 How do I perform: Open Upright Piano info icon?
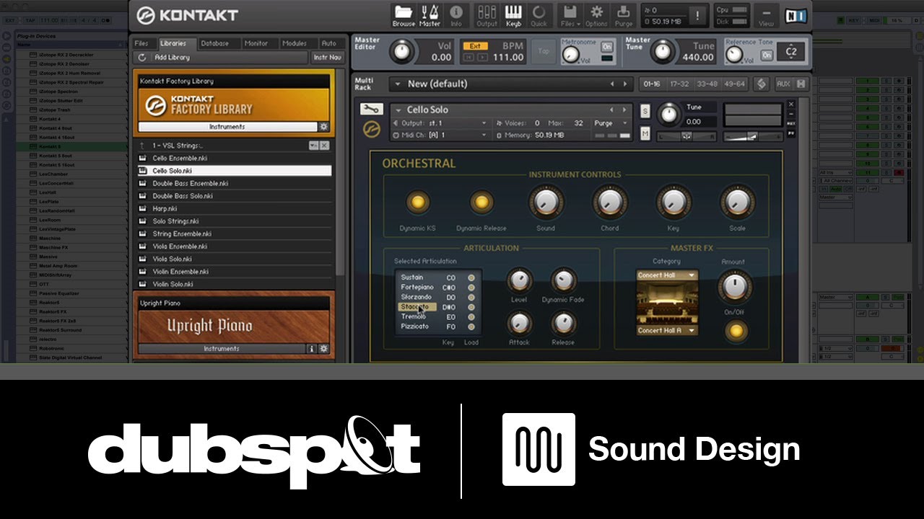pos(312,349)
